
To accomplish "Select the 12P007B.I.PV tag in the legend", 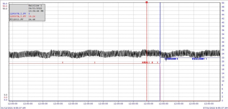I will [18, 13].
